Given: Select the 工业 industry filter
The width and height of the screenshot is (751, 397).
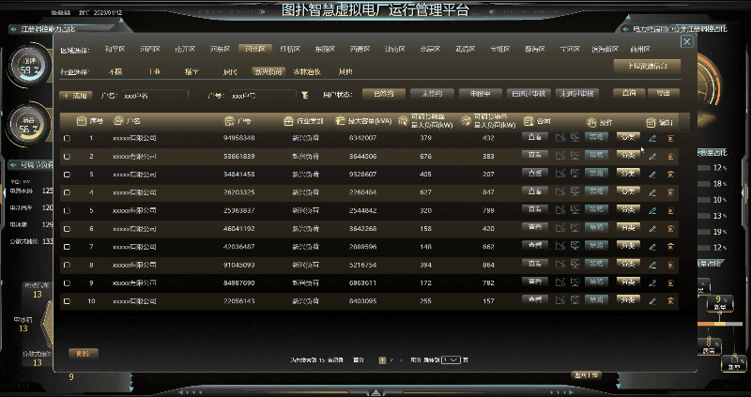Looking at the screenshot, I should pyautogui.click(x=154, y=72).
